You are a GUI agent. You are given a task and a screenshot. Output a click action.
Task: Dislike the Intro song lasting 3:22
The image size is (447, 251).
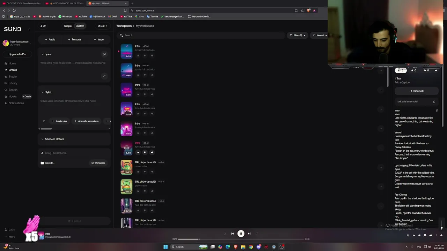[145, 133]
